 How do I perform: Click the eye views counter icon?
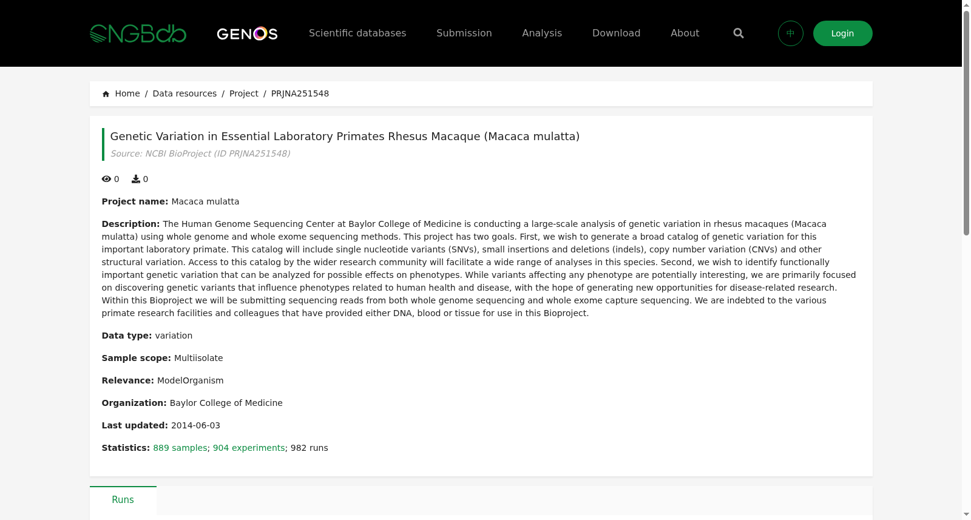(106, 179)
